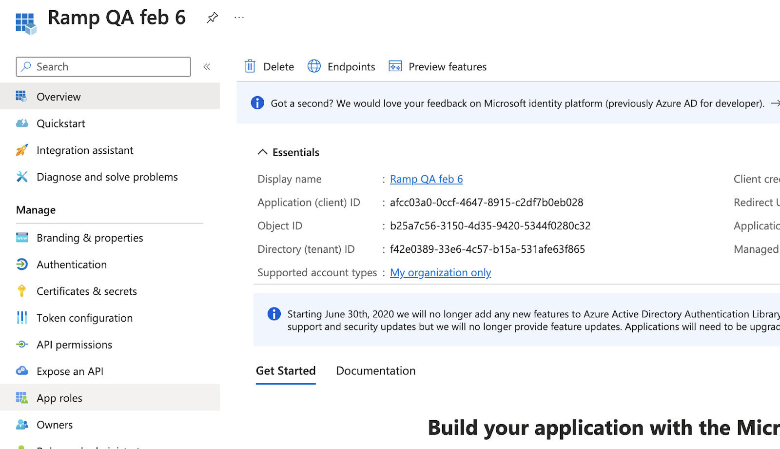The image size is (780, 449).
Task: Open Diagnose and solve problems
Action: [110, 177]
